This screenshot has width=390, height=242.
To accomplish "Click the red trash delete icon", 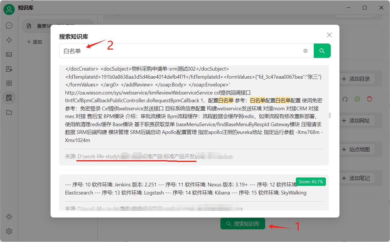I will 369,99.
